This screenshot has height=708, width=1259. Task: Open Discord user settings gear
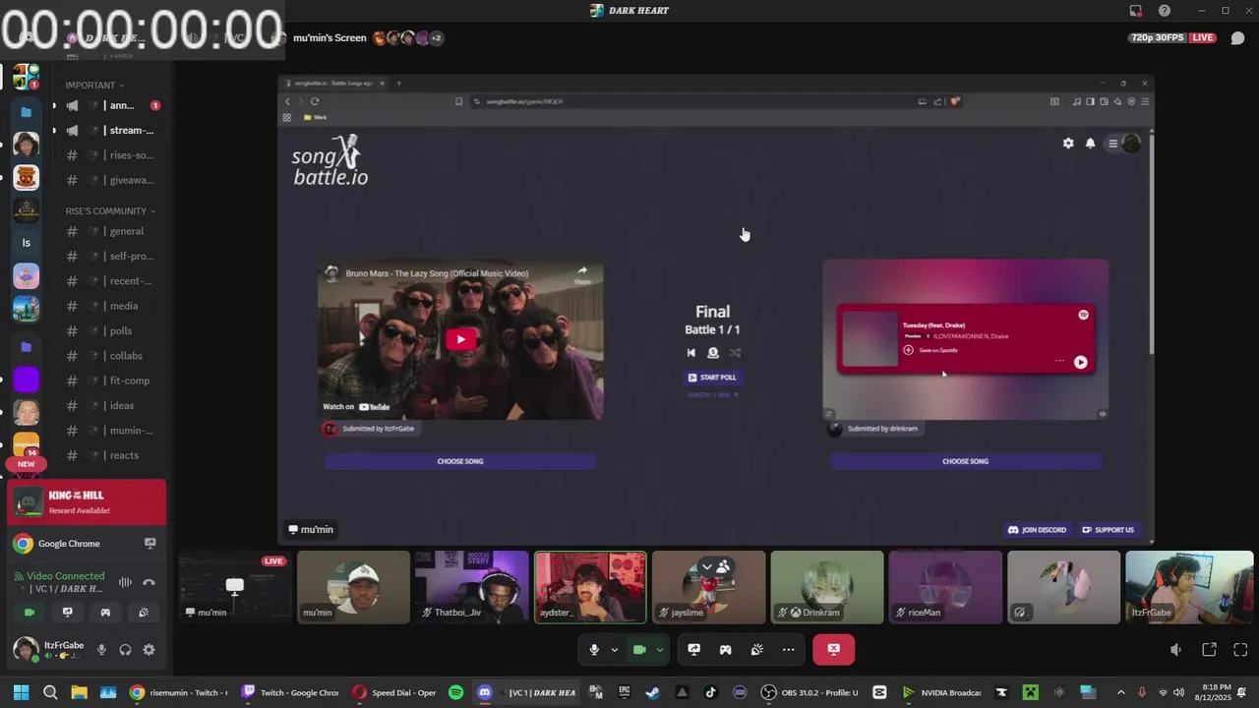tap(149, 650)
